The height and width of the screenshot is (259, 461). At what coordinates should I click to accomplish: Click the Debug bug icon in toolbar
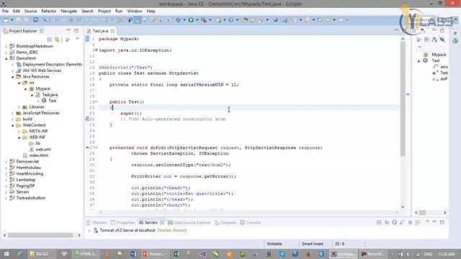click(179, 20)
